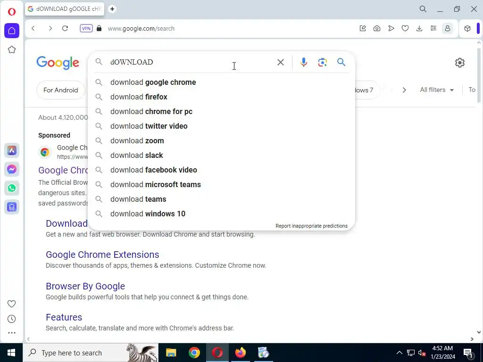The image size is (483, 362).
Task: Take a snapshot with camera icon
Action: coord(377,28)
